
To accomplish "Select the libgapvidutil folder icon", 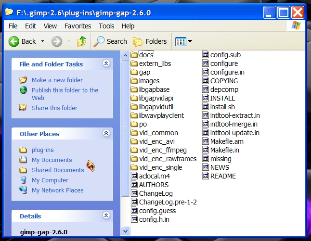I will [x=134, y=107].
